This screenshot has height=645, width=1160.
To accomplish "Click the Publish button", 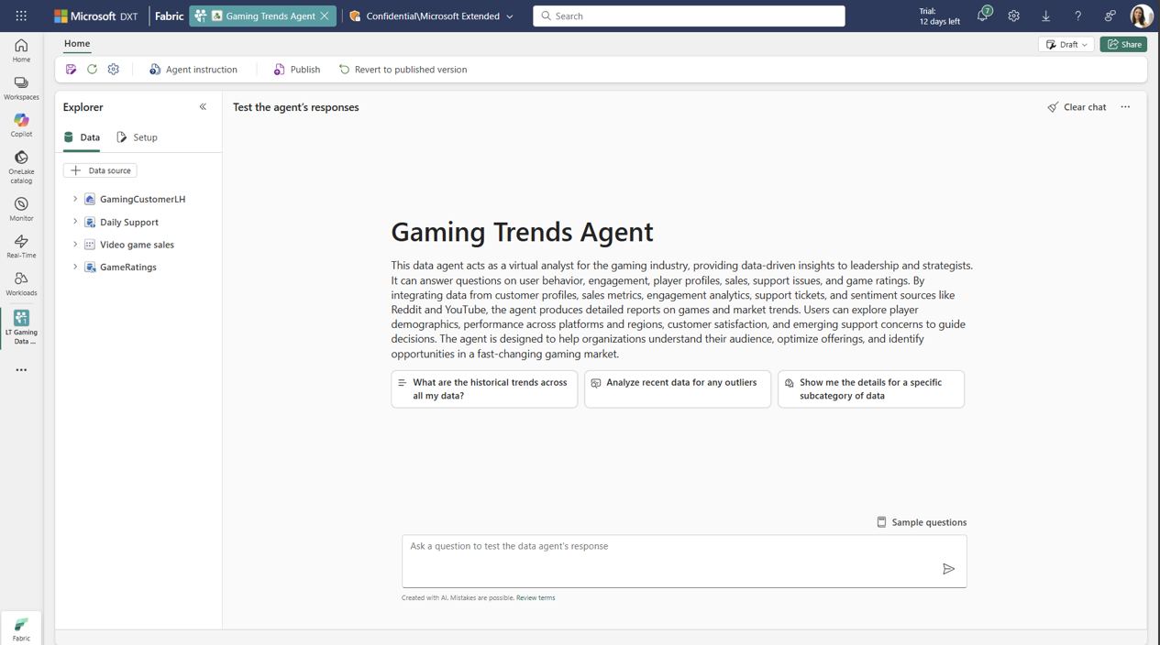I will (297, 70).
